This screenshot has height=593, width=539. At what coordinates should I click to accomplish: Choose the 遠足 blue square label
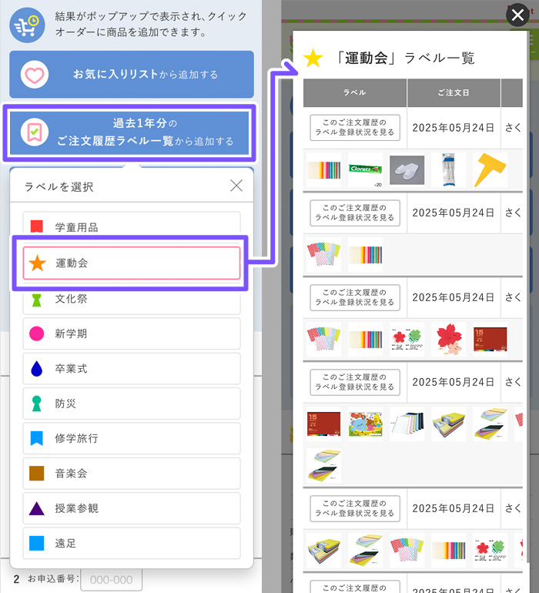click(132, 543)
